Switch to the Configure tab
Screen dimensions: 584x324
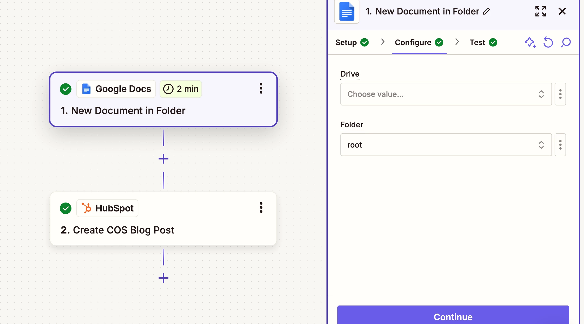pyautogui.click(x=419, y=42)
